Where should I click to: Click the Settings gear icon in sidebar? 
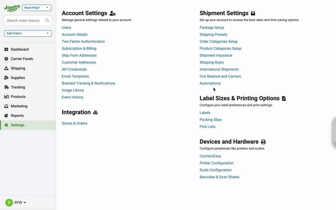[x=6, y=125]
